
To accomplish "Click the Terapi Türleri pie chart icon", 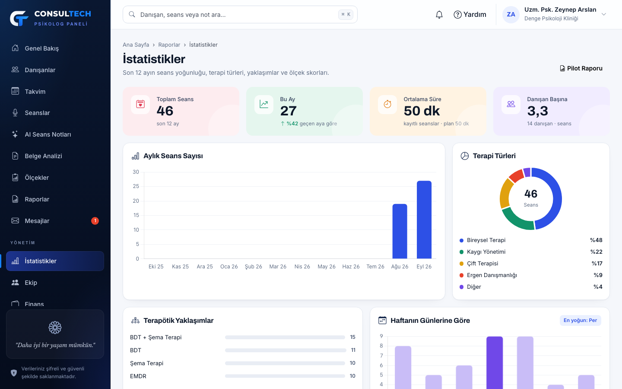I will [x=465, y=156].
